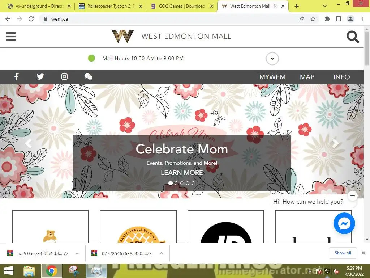
Task: Go to next carousel slide arrow
Action: [335, 143]
